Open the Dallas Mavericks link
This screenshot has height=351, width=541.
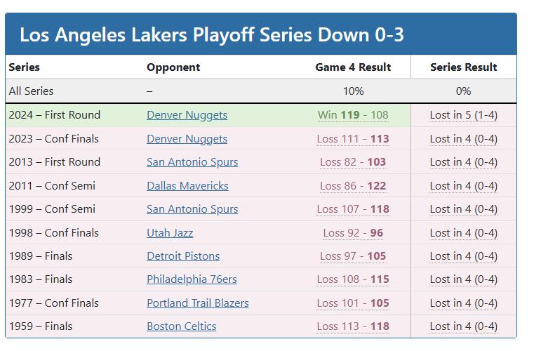pos(187,186)
